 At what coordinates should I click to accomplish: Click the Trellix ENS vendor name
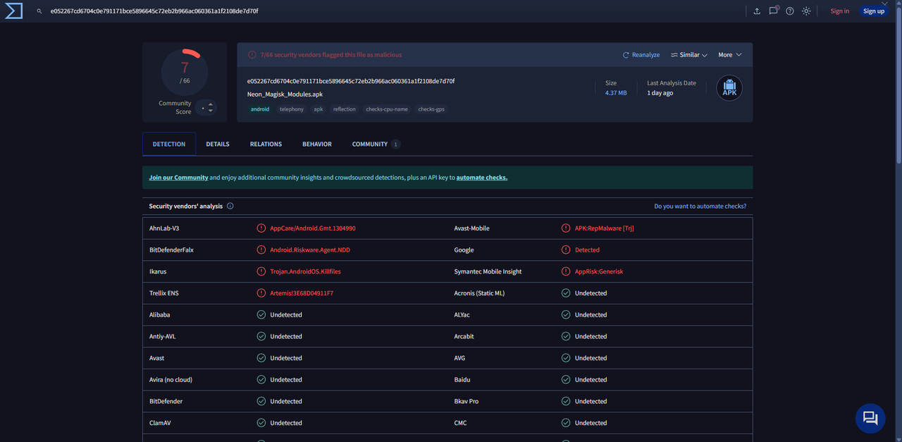[164, 293]
